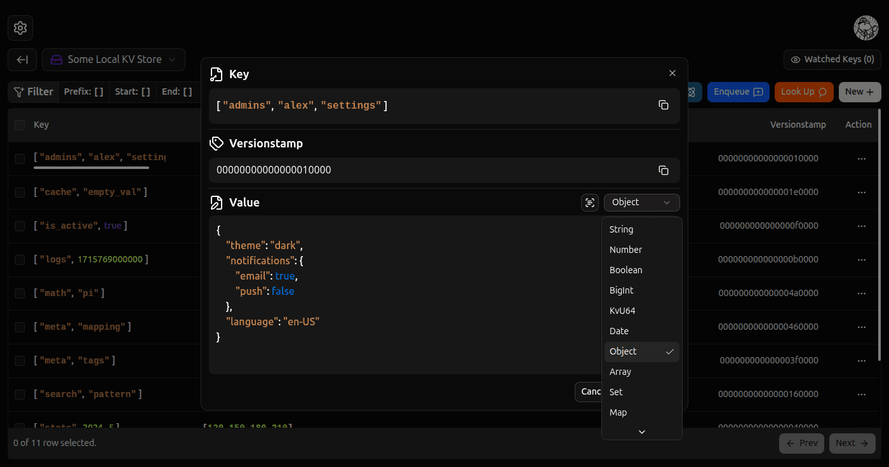Check the search pattern row
Viewport: 889px width, 467px height.
click(20, 394)
